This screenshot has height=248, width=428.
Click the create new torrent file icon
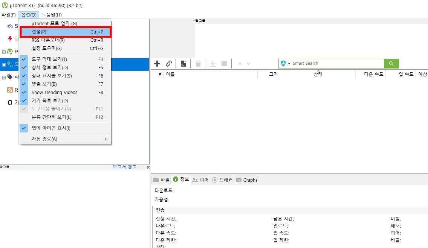pos(183,64)
